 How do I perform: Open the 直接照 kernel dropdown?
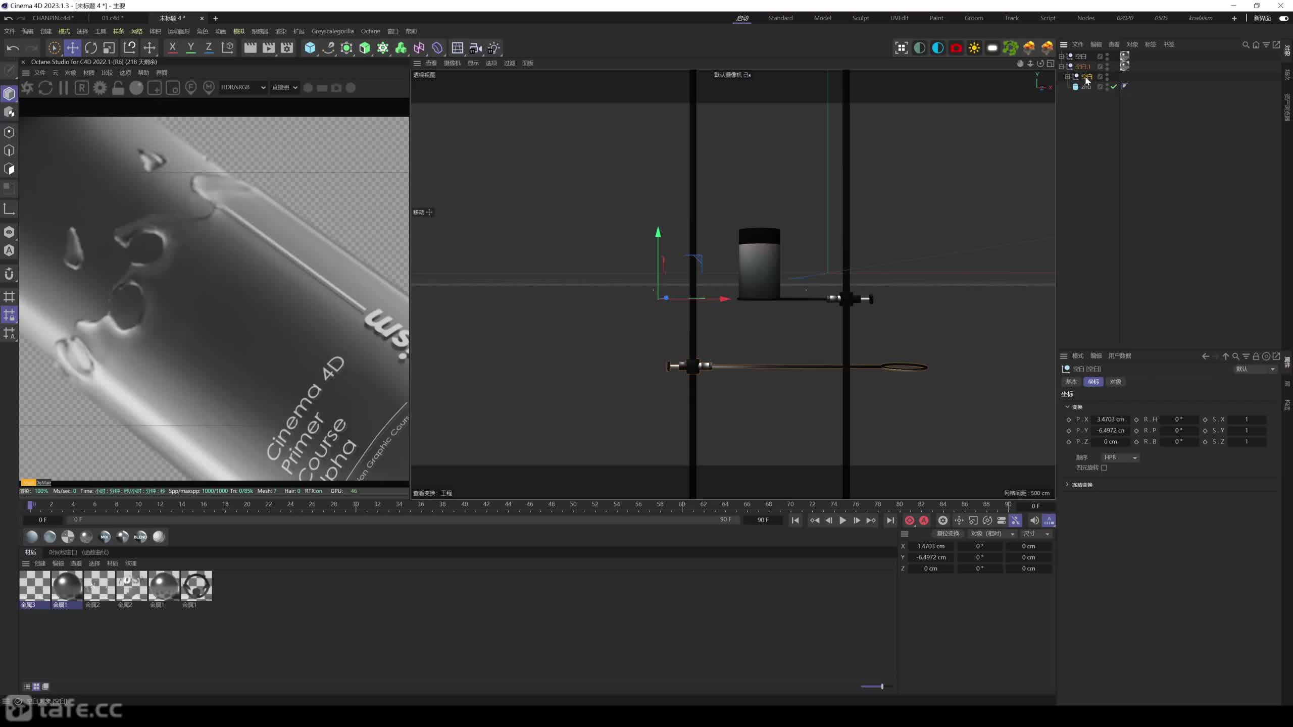284,87
